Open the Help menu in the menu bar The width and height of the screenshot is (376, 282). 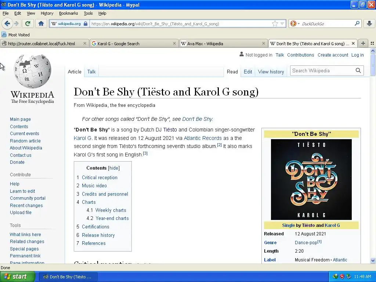coord(102,13)
